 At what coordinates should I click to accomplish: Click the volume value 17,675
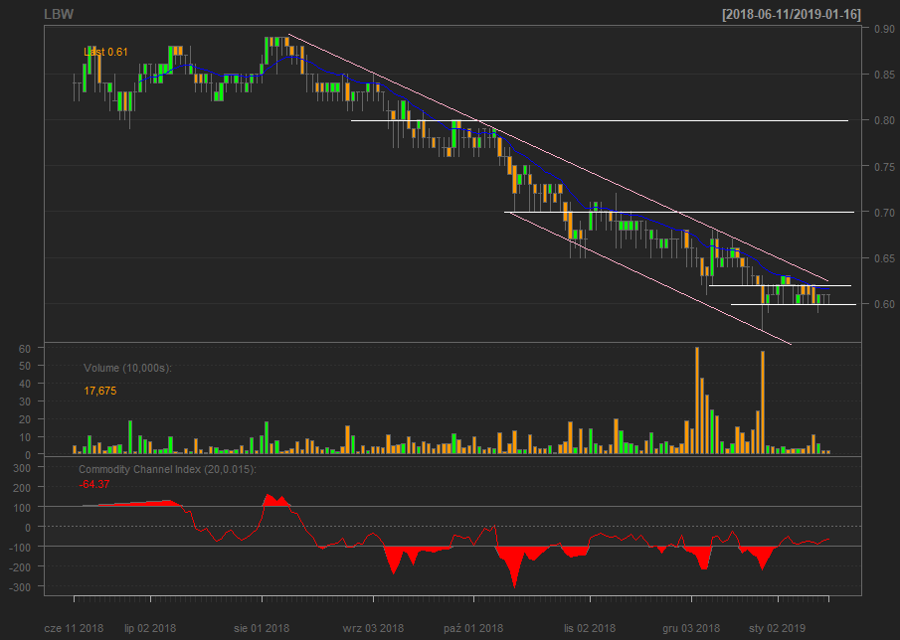99,392
